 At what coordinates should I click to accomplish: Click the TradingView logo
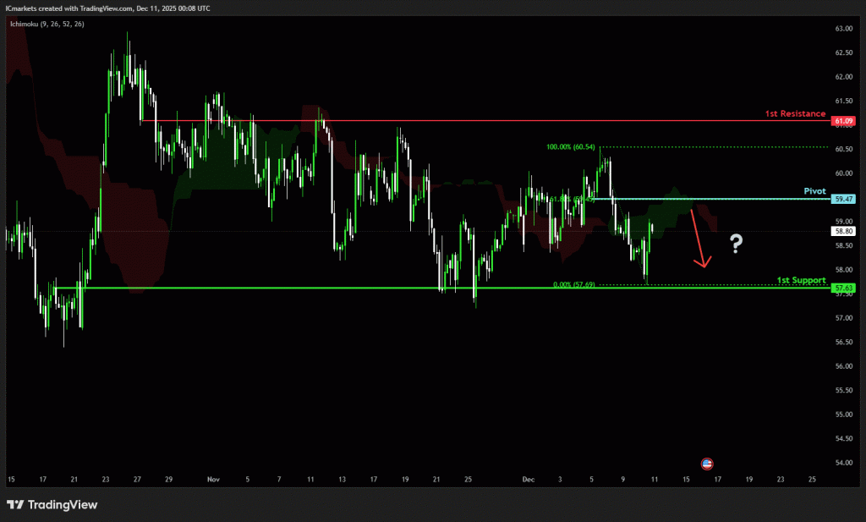pyautogui.click(x=52, y=505)
